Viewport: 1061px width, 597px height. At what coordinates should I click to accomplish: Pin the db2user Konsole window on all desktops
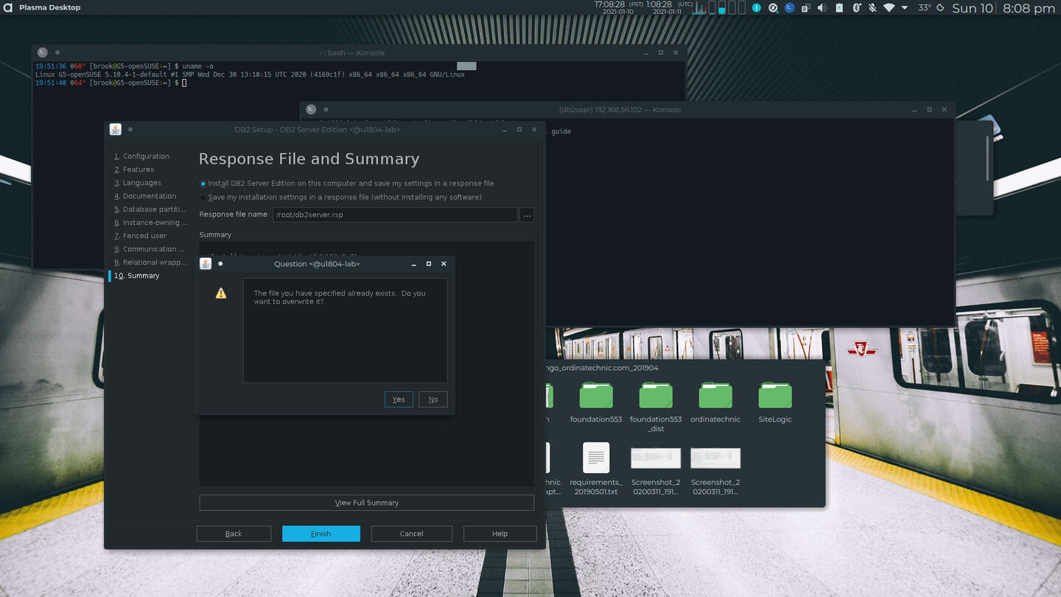click(326, 110)
